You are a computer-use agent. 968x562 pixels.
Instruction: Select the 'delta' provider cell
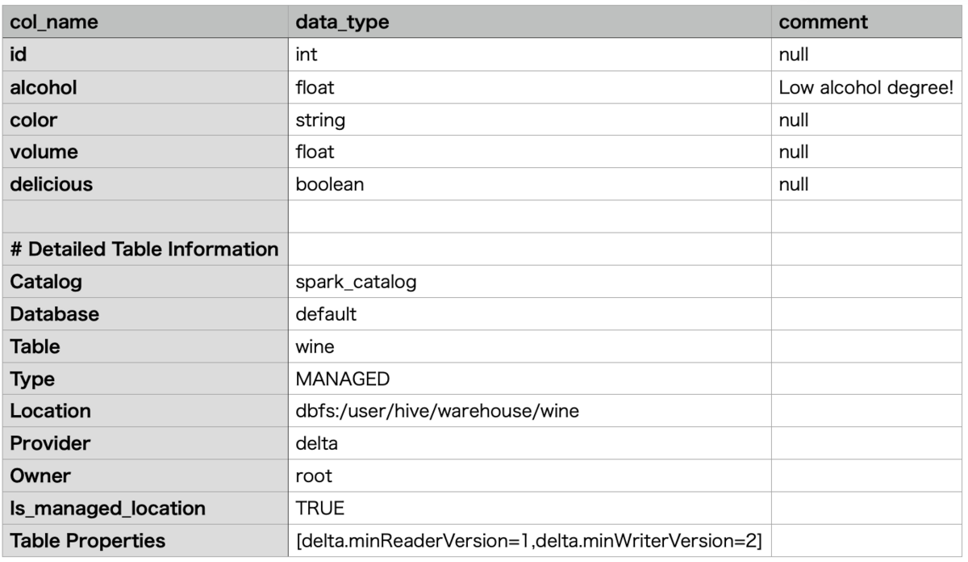pos(529,443)
